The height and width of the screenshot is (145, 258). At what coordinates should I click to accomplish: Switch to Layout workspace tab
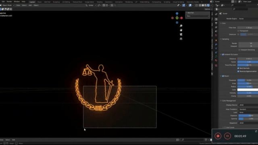32,2
